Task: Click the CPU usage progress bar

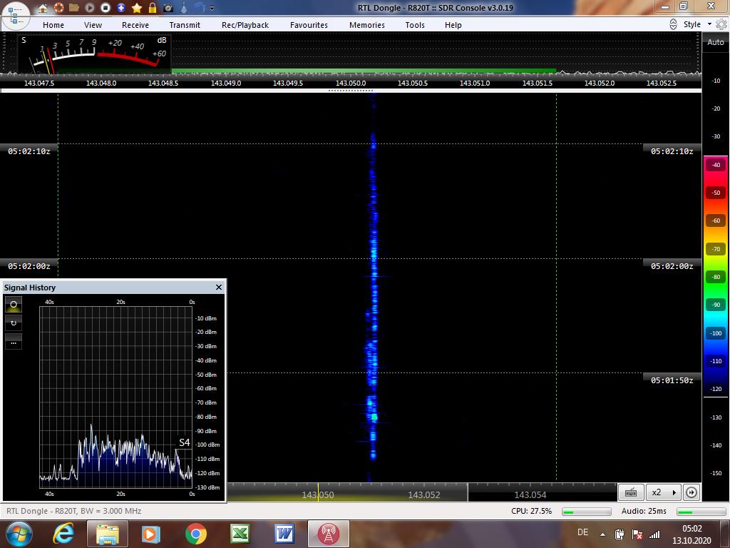Action: click(x=586, y=512)
